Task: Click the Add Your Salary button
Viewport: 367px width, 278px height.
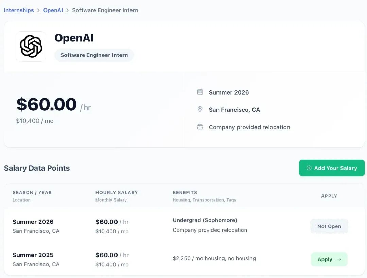Action: [332, 168]
